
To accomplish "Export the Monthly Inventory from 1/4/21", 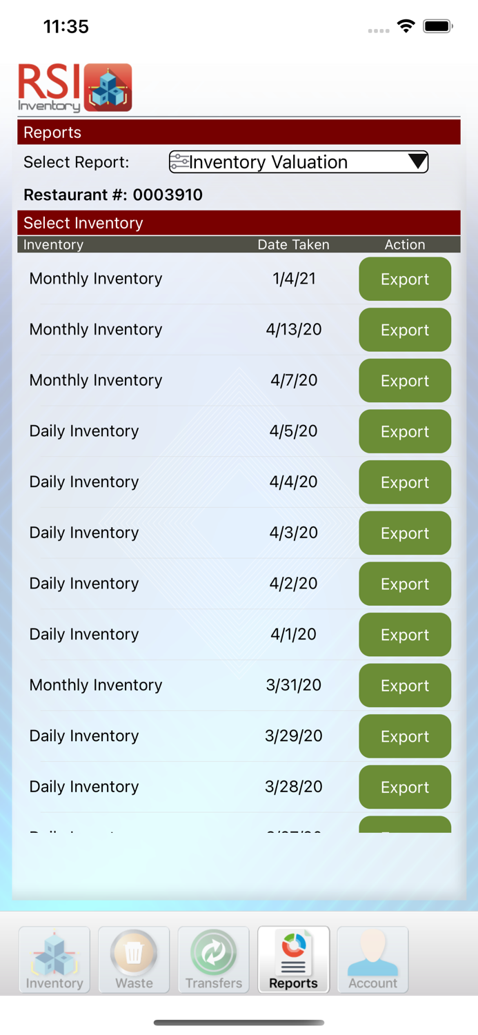I will tap(405, 279).
